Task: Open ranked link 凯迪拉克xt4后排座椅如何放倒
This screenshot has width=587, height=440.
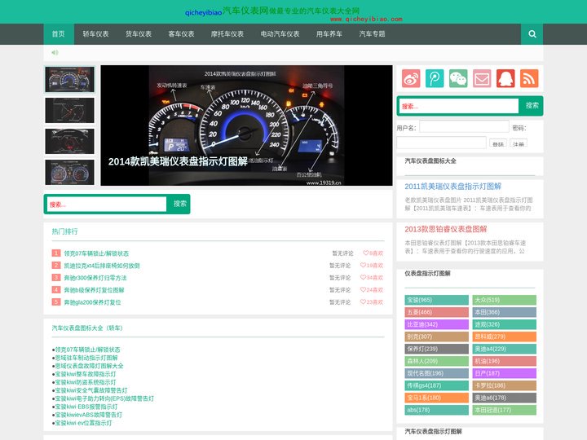Action: (102, 266)
